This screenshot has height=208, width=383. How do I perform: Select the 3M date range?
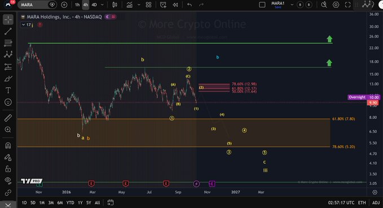[x=51, y=202]
